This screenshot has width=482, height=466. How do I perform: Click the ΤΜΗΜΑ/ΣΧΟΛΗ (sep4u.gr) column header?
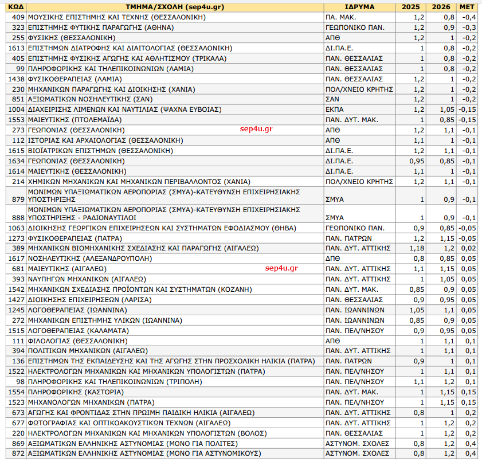pyautogui.click(x=174, y=6)
